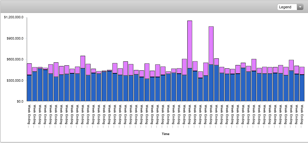Click the Time axis title
The width and height of the screenshot is (308, 143).
[166, 134]
